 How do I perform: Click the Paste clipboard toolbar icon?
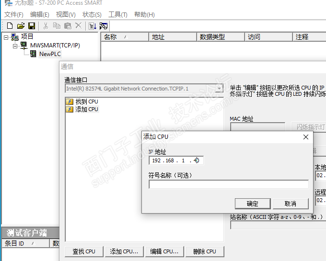[x=68, y=26]
